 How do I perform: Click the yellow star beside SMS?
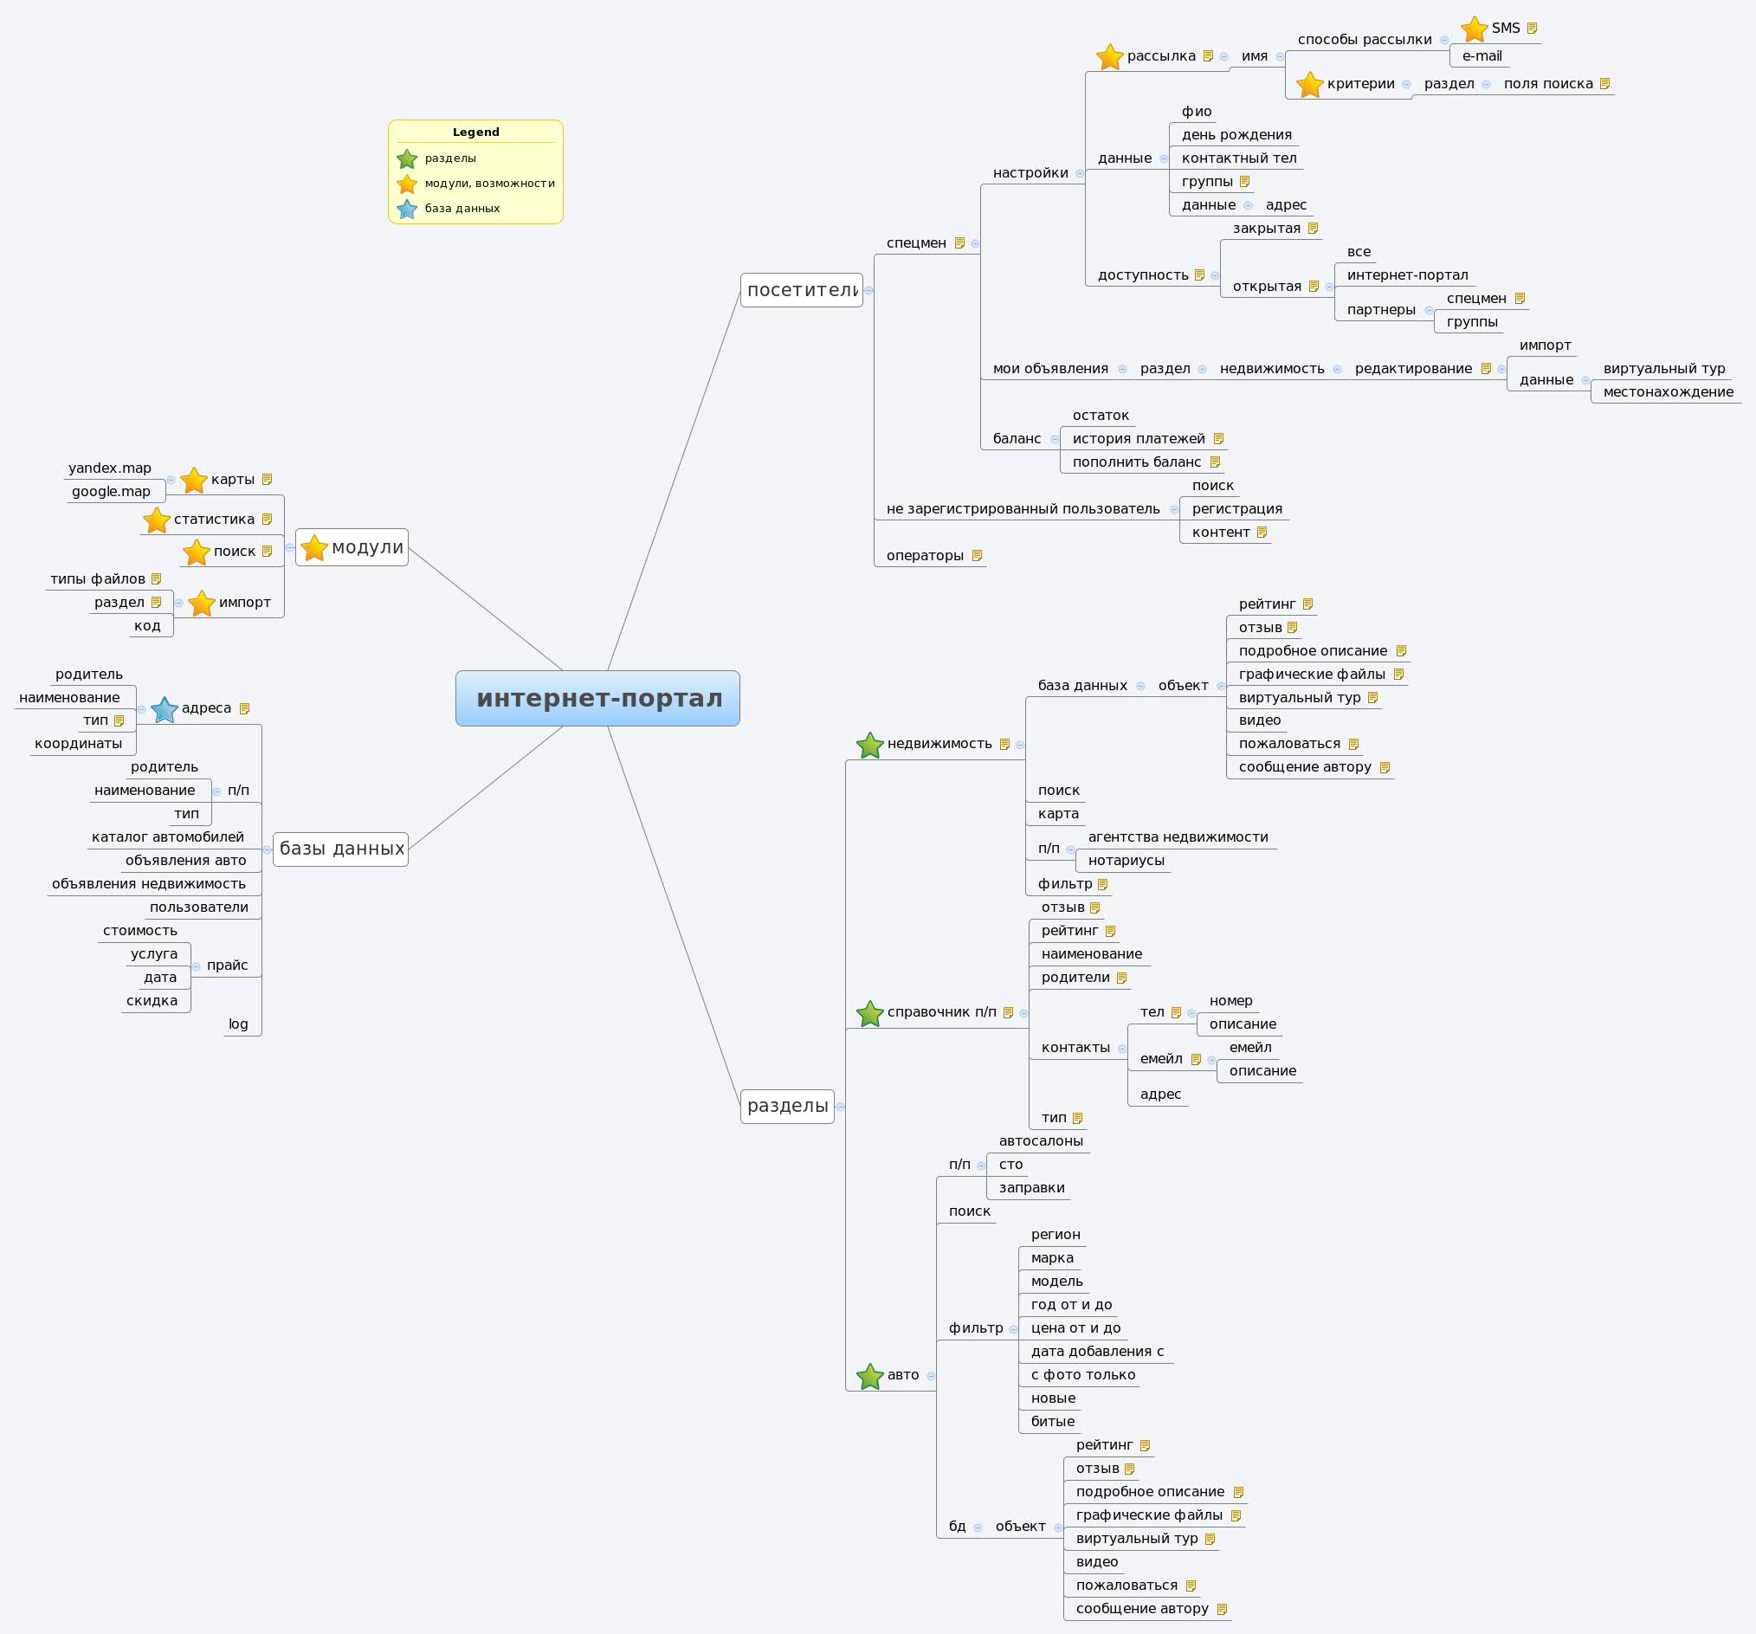1474,28
